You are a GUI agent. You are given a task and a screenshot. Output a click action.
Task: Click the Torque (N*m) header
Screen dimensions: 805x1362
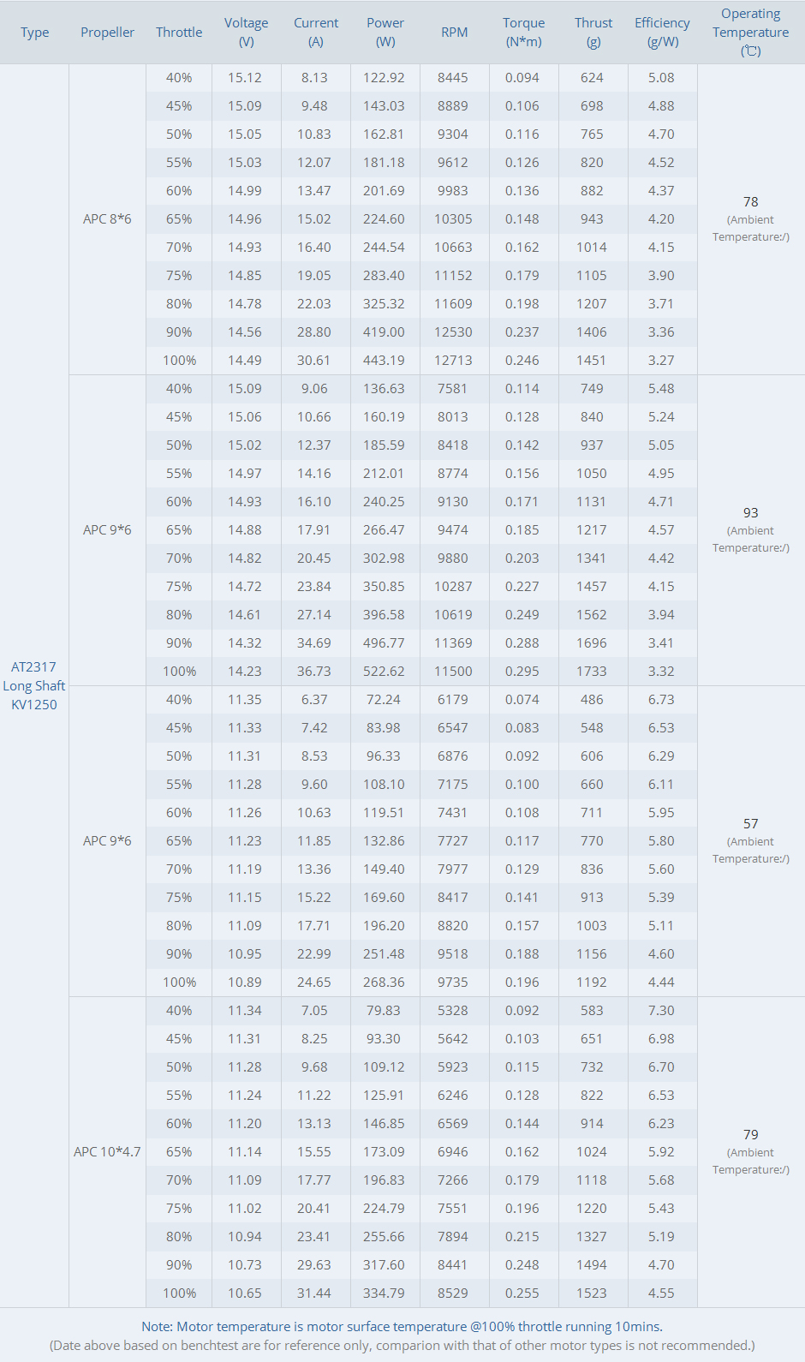pos(523,33)
